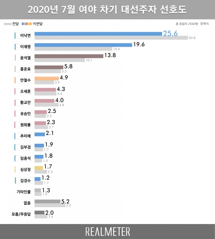Select the '이재명' candidate label
The width and height of the screenshot is (215, 239).
tap(23, 47)
